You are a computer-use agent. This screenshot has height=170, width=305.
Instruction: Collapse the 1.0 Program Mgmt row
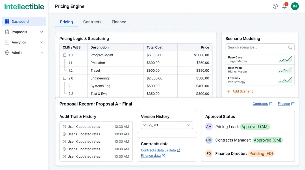pyautogui.click(x=65, y=55)
